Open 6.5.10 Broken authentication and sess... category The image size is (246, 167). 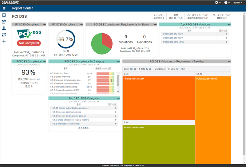71,108
